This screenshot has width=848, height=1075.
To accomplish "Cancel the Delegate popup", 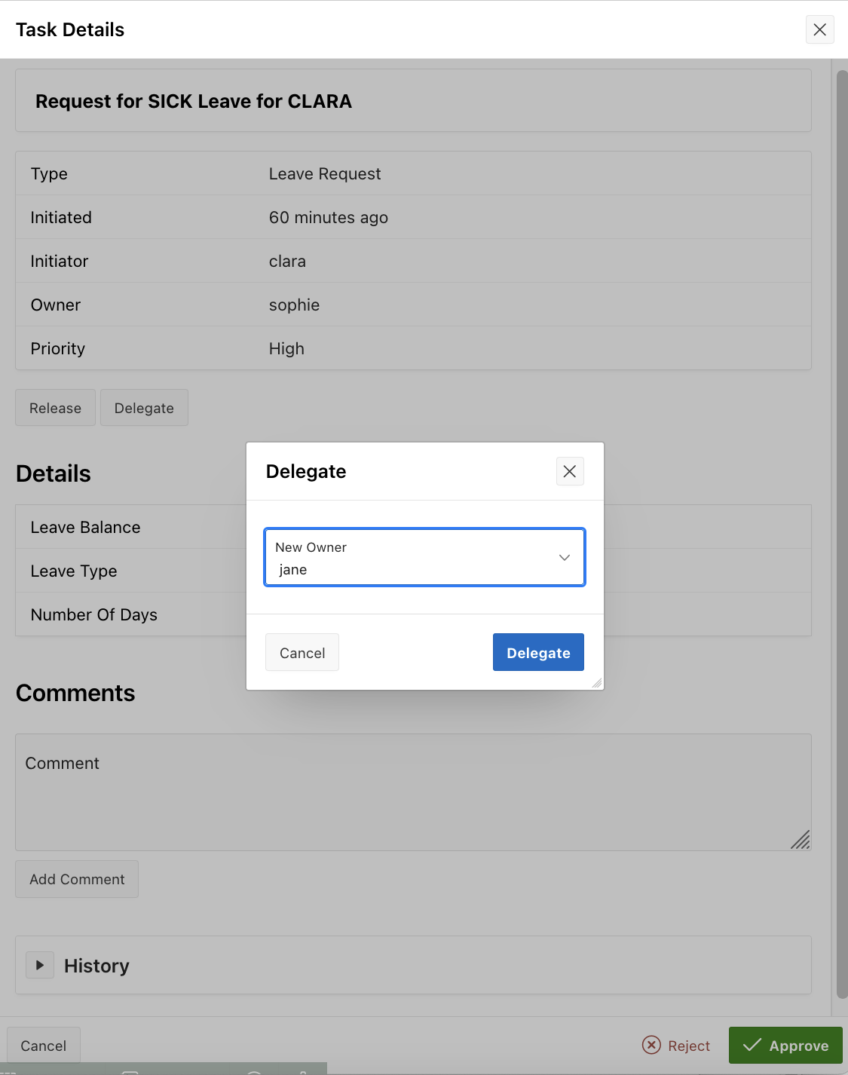I will point(302,652).
